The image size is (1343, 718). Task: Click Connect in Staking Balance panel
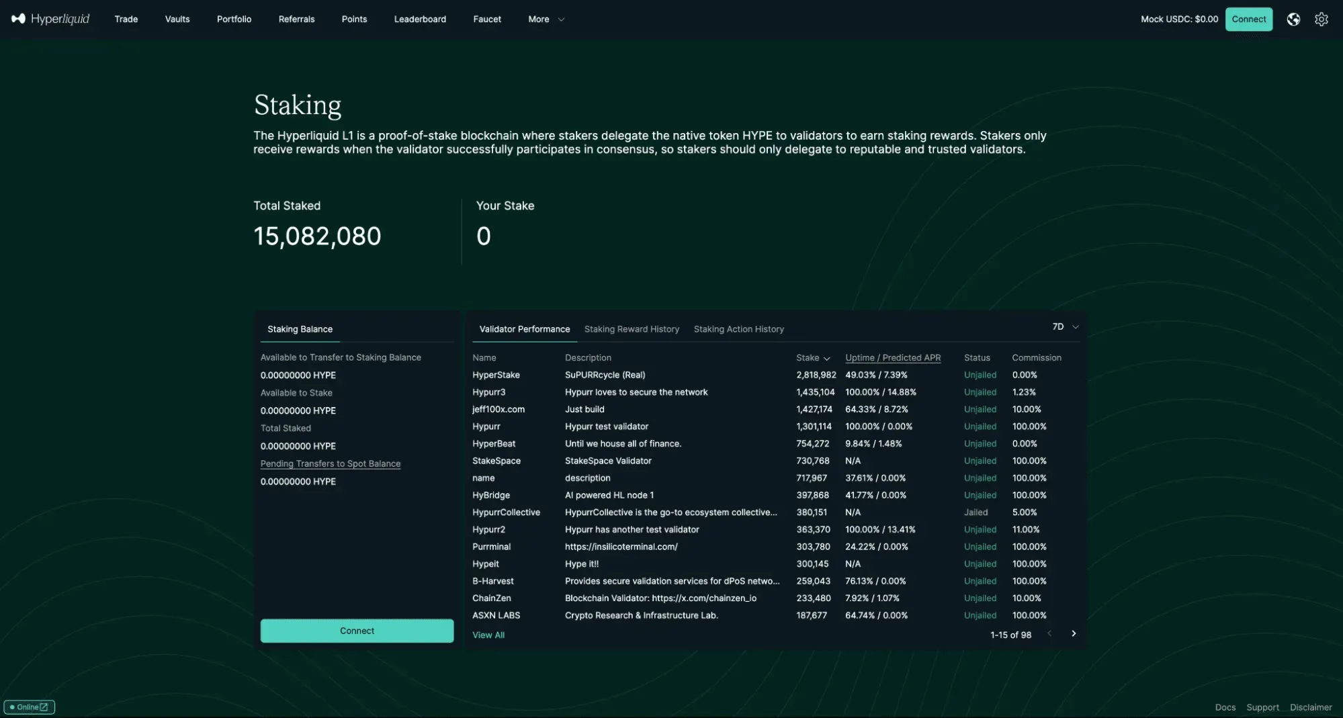[x=357, y=631]
